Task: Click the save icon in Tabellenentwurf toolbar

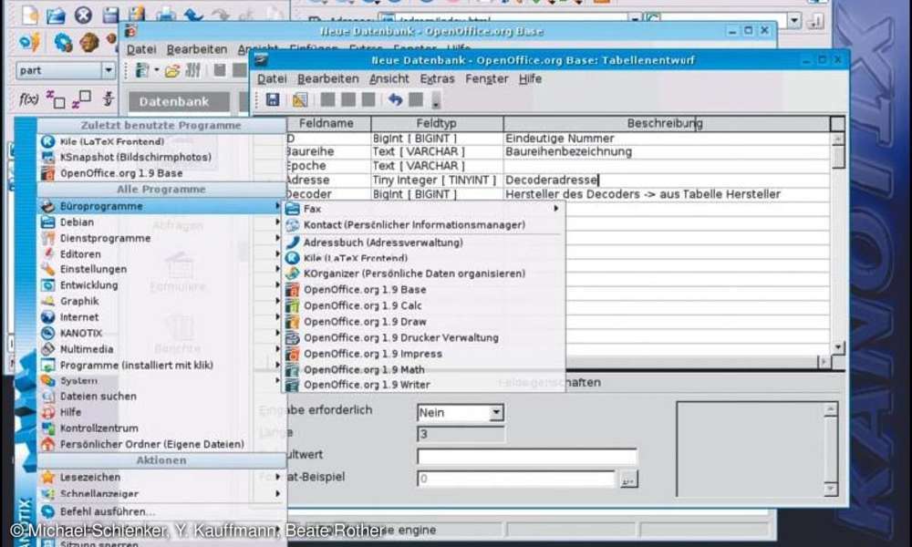Action: tap(272, 99)
